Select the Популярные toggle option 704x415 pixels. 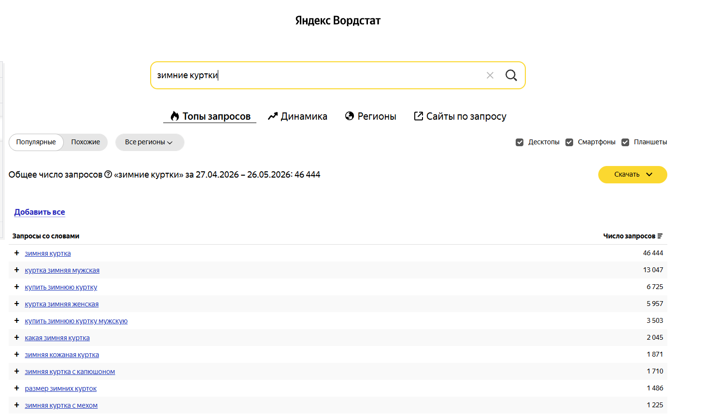[36, 142]
